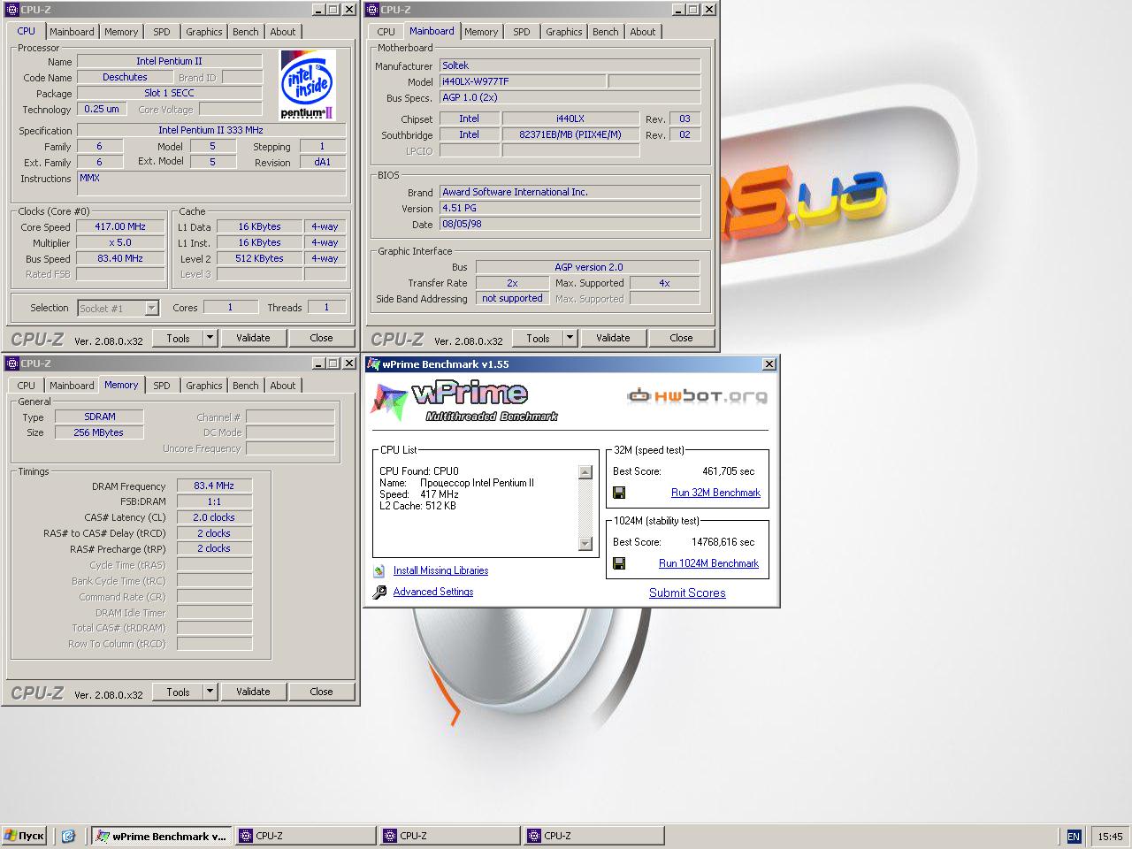Image resolution: width=1132 pixels, height=849 pixels.
Task: Click CPU List scrollbar down arrow
Action: tap(585, 543)
